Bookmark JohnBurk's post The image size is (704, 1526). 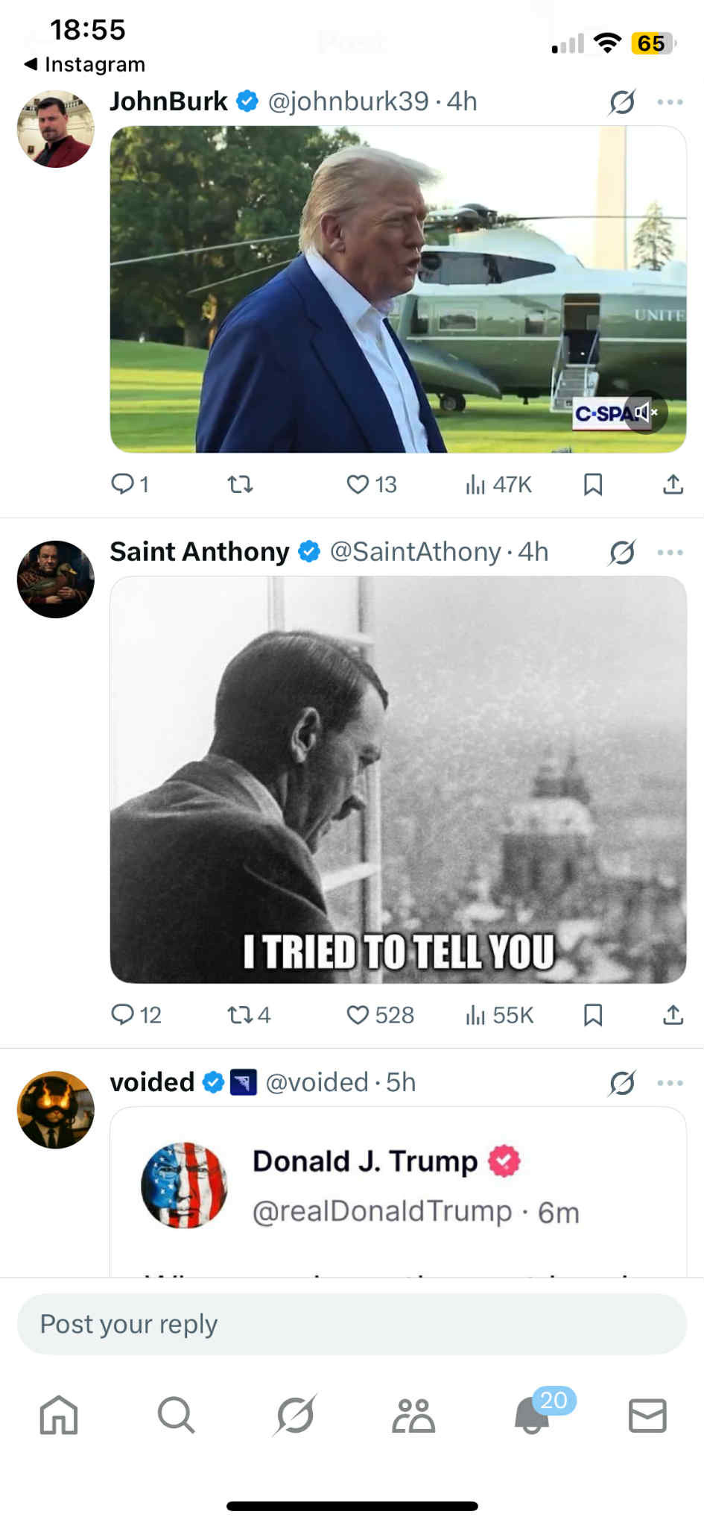[593, 485]
